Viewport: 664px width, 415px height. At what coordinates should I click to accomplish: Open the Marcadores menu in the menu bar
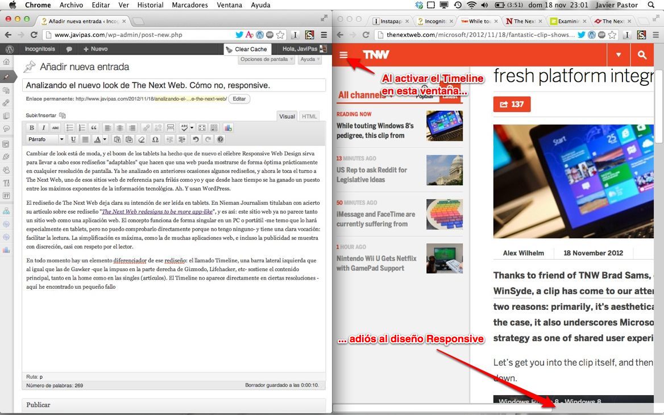[x=190, y=5]
